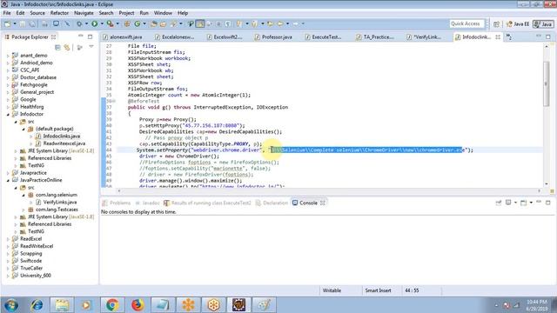Screen dimensions: 557x313
Task: Click fold toggle at line 36
Action: click(x=114, y=101)
